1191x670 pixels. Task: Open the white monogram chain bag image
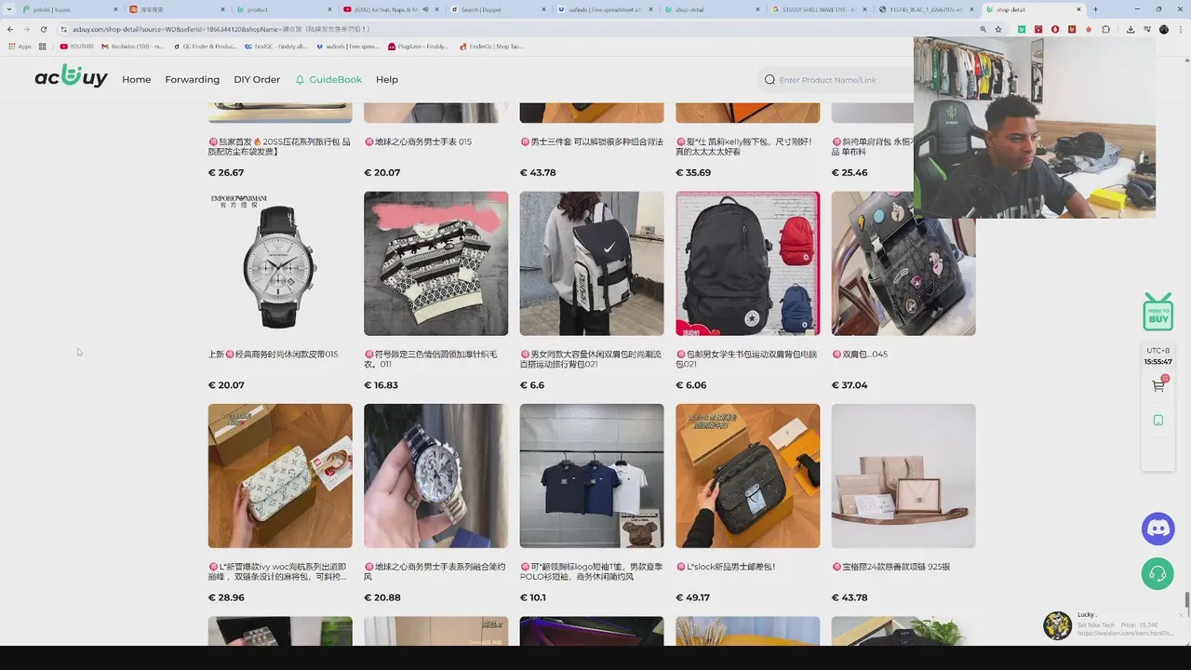point(280,476)
